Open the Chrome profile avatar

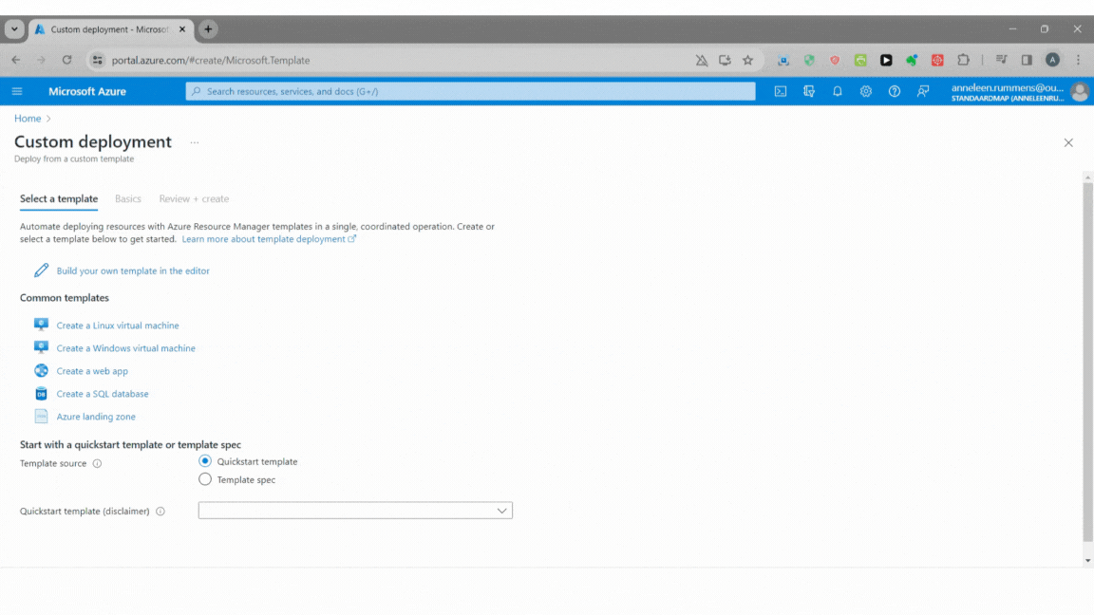[x=1052, y=60]
